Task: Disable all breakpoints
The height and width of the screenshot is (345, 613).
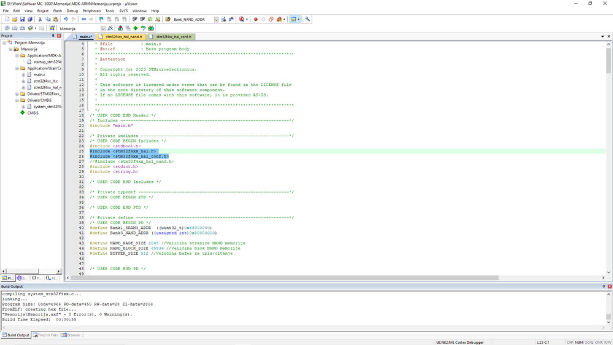Action: pos(271,19)
